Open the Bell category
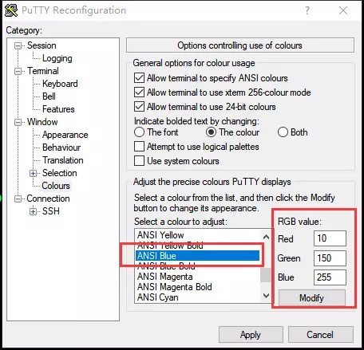This screenshot has width=364, height=350. [x=49, y=96]
